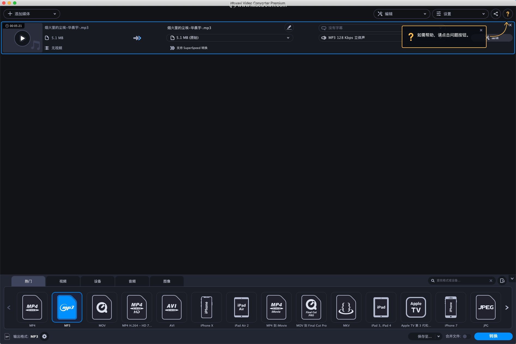Screen dimensions: 516x344
Task: Remove the mp3 file from list
Action: point(510,25)
